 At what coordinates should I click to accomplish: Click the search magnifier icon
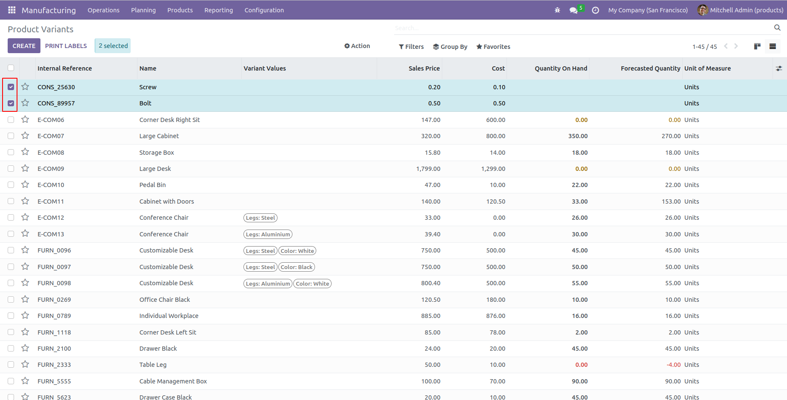point(777,28)
